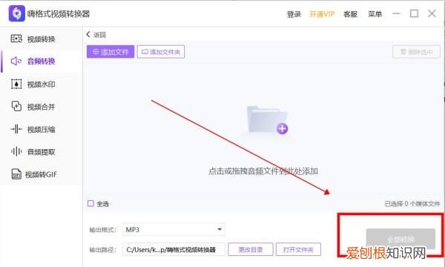Open the 菜单 menu
445x267 pixels.
click(x=375, y=14)
